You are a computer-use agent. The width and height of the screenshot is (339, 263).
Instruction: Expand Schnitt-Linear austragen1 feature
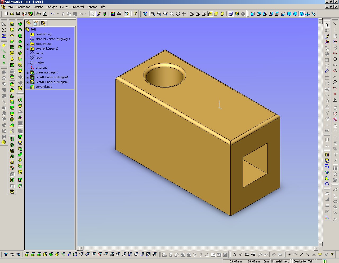point(27,77)
